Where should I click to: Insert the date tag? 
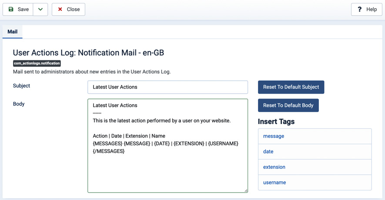click(315, 151)
